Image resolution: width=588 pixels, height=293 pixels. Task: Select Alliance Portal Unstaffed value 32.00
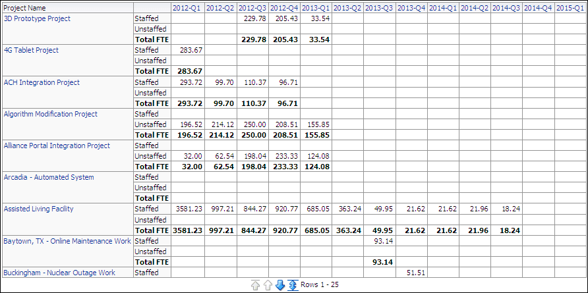[194, 156]
